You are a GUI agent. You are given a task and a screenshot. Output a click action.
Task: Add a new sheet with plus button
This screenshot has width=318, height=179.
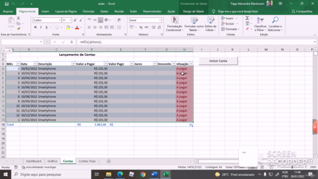(109, 161)
